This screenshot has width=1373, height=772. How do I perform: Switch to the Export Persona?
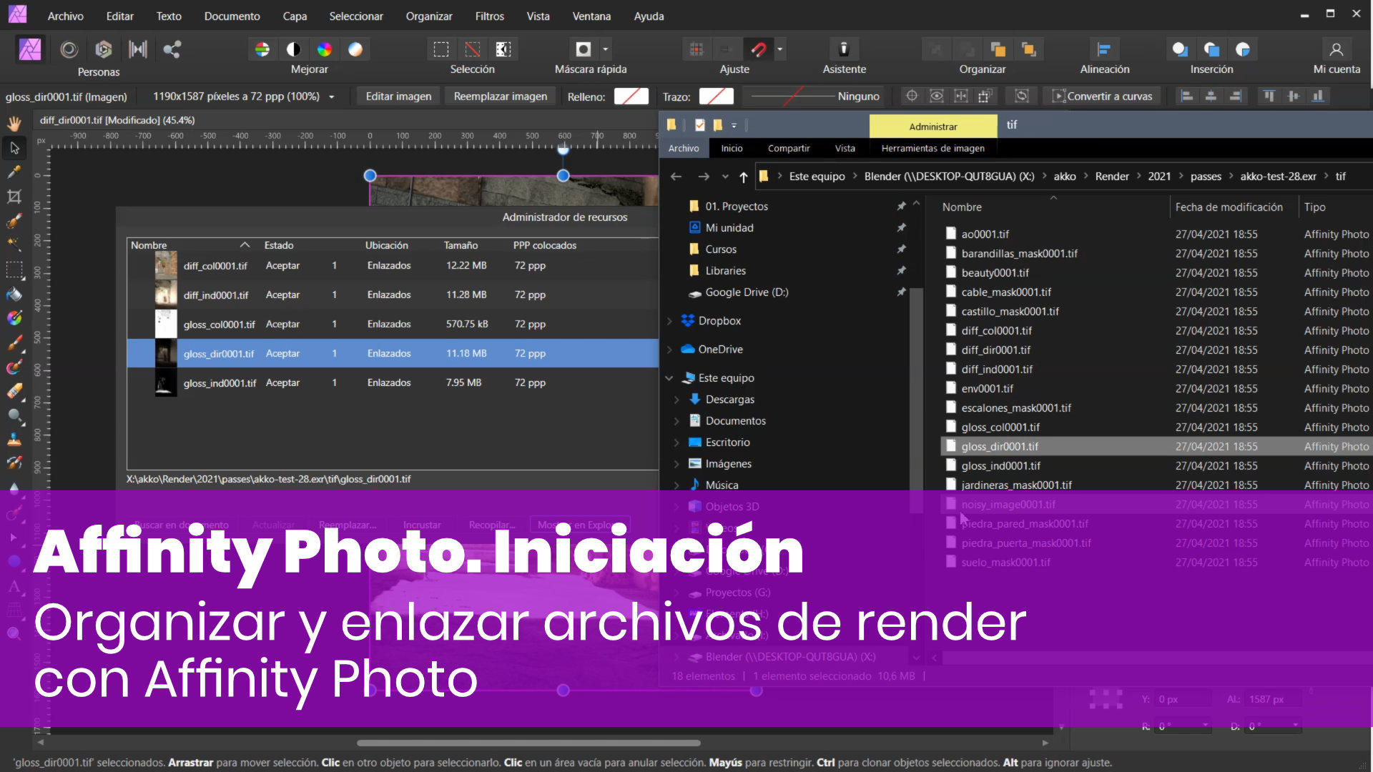pos(172,49)
